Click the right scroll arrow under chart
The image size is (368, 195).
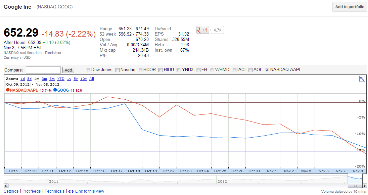(x=365, y=186)
